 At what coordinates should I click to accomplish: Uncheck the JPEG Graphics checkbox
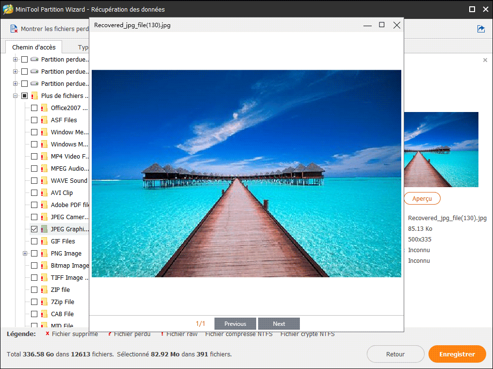point(34,229)
